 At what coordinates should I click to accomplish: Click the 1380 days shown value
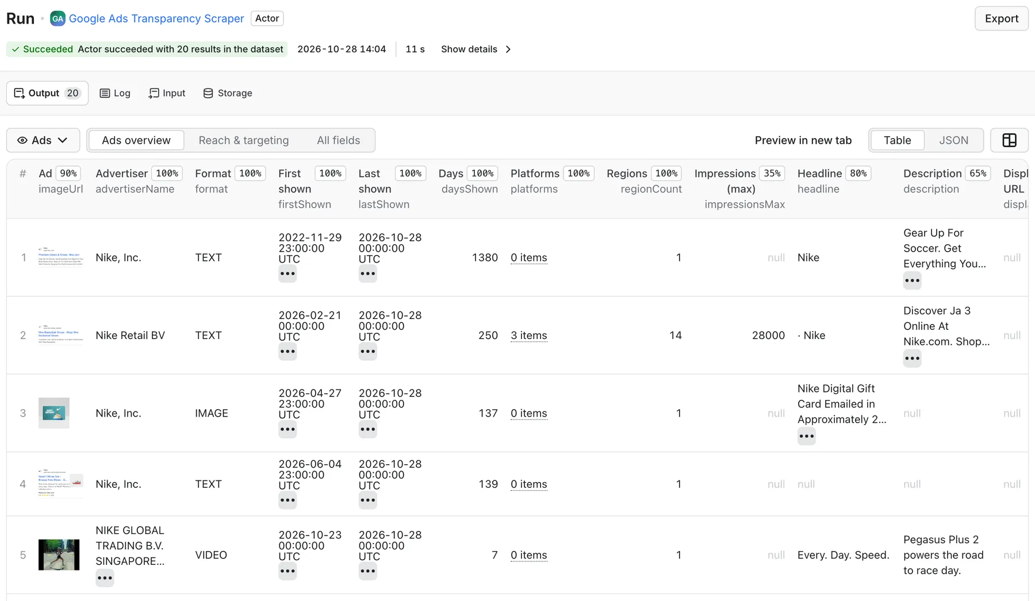(x=485, y=258)
